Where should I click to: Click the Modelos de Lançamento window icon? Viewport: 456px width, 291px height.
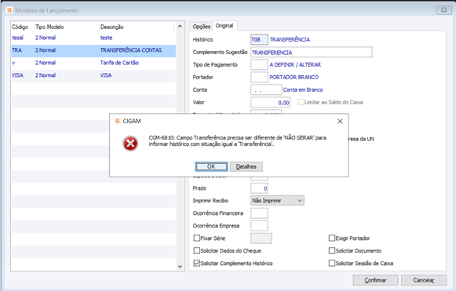click(9, 10)
